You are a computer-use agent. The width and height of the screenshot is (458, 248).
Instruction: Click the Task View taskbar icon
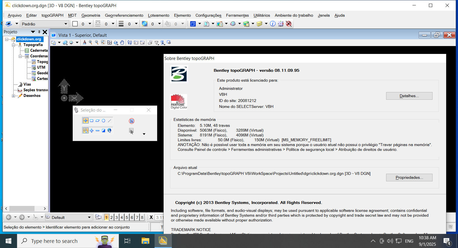tap(127, 241)
